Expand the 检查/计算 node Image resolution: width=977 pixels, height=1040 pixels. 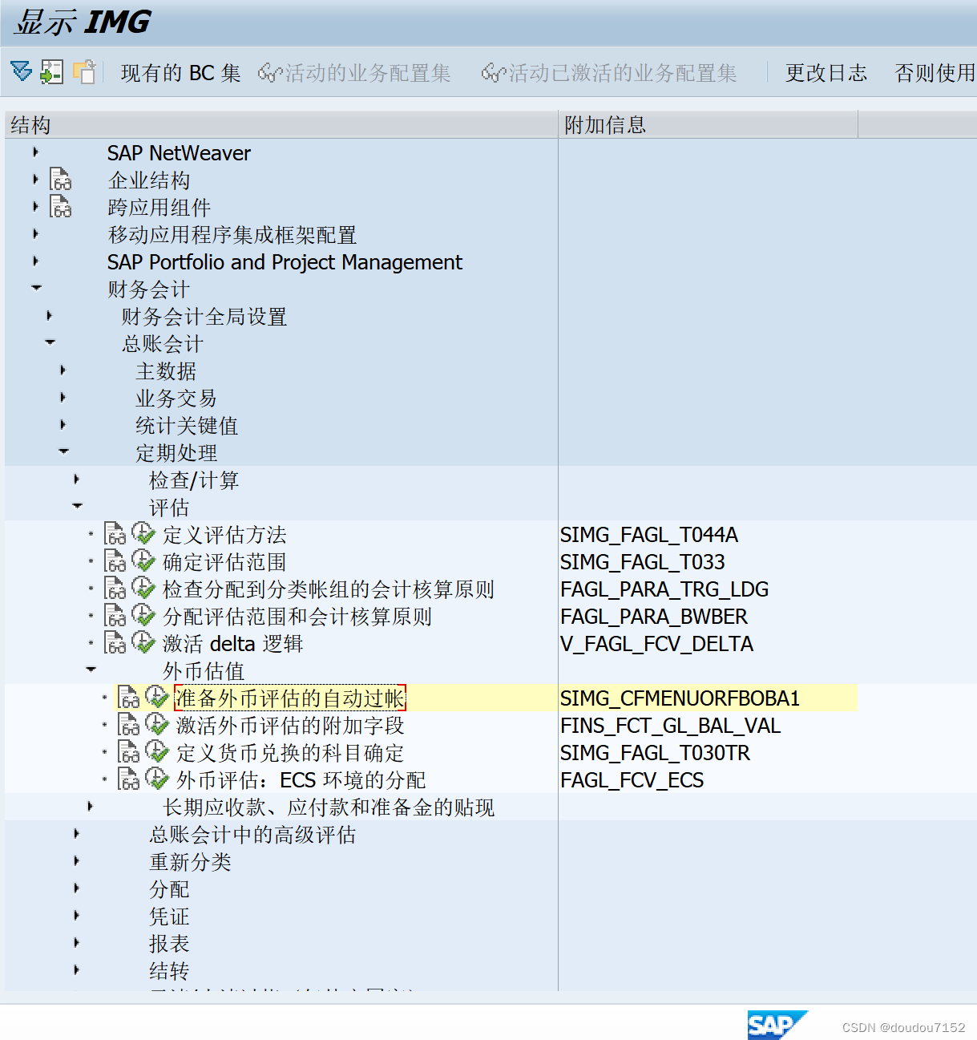pyautogui.click(x=76, y=479)
